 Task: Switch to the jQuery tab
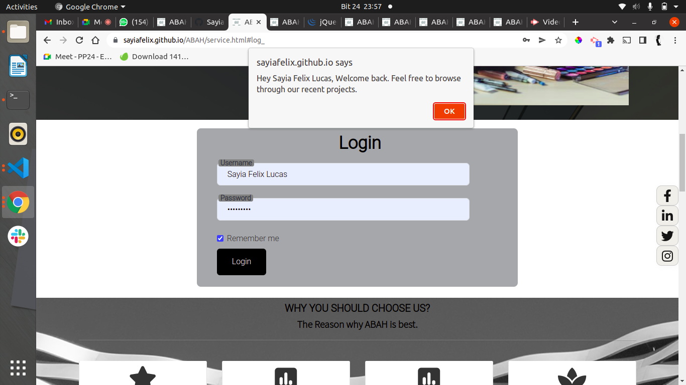tap(321, 22)
